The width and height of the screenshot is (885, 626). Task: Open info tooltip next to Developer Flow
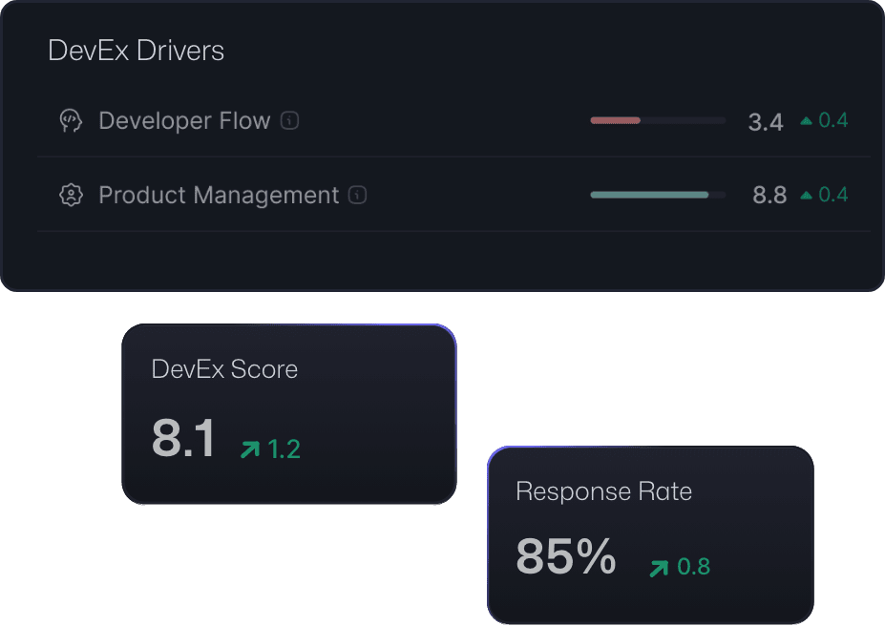coord(290,121)
